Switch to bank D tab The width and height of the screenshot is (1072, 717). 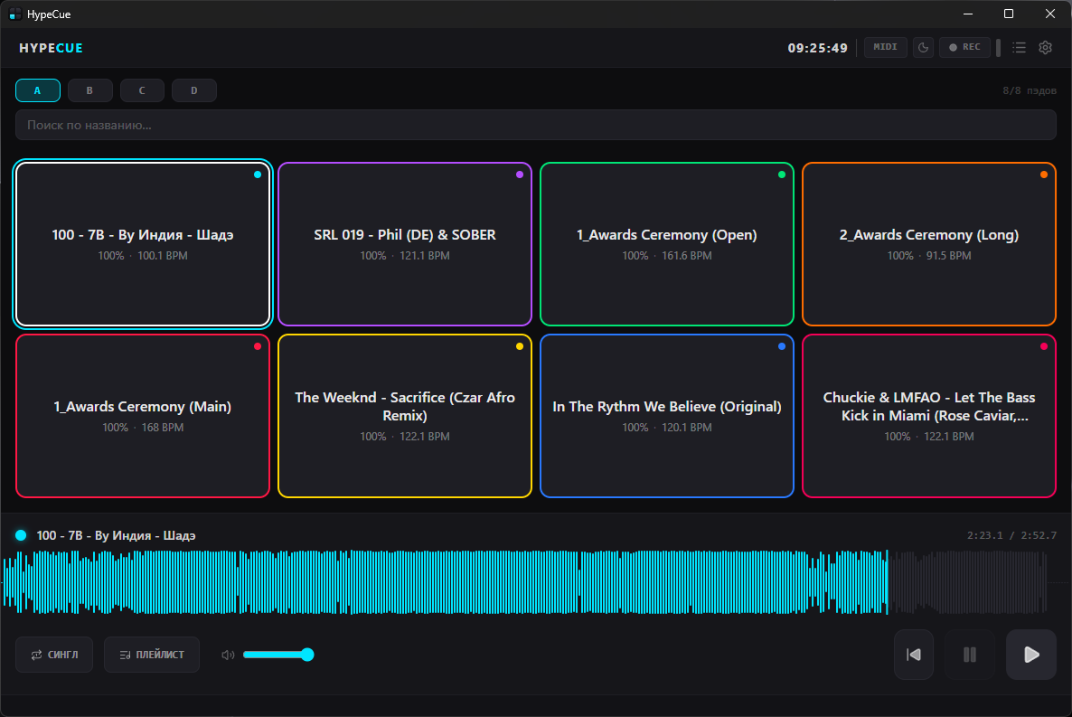point(194,90)
